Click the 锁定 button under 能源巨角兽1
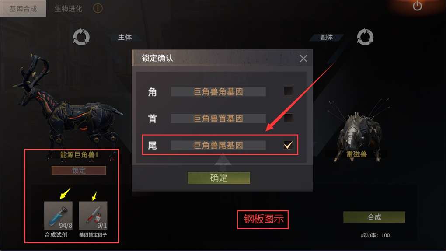The image size is (446, 251). click(79, 171)
